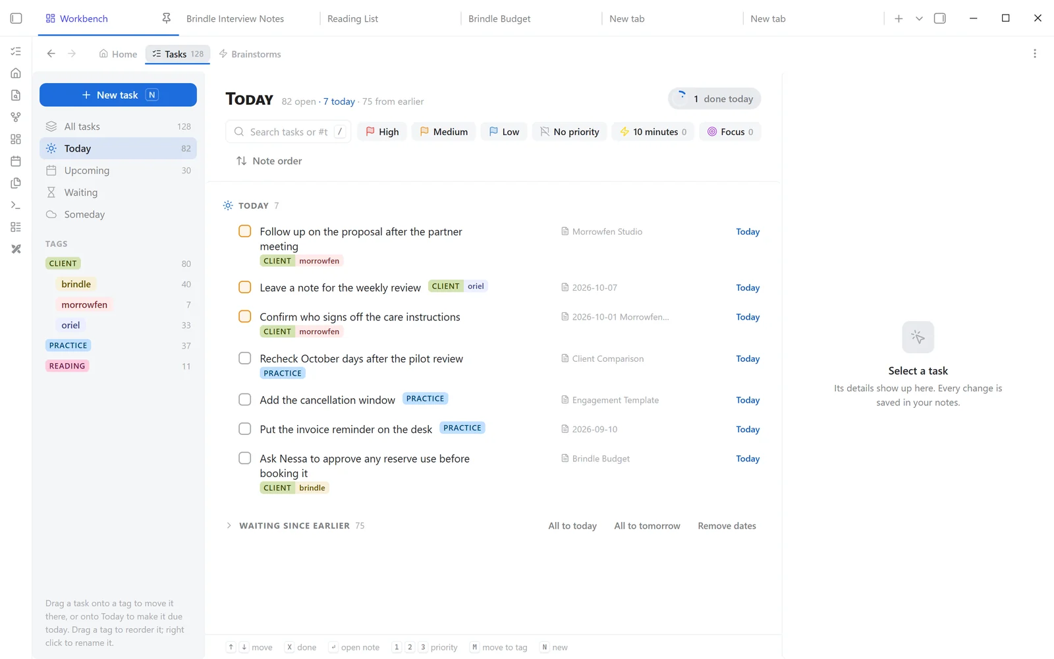
Task: Open the three-dot more options menu
Action: coord(1035,53)
